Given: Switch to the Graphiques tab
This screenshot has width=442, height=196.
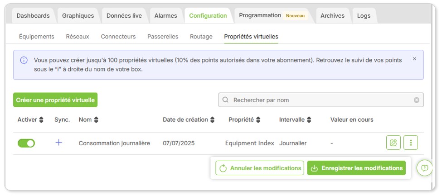Looking at the screenshot, I should pos(78,16).
